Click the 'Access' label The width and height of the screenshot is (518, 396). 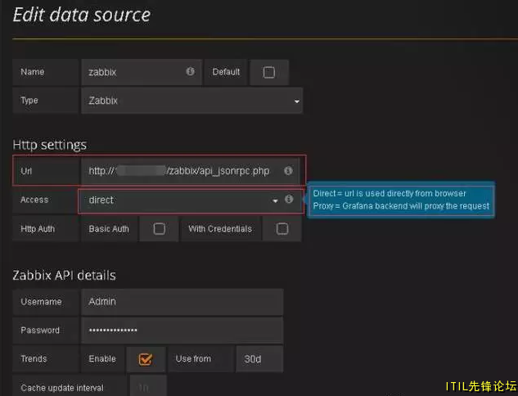(x=34, y=200)
